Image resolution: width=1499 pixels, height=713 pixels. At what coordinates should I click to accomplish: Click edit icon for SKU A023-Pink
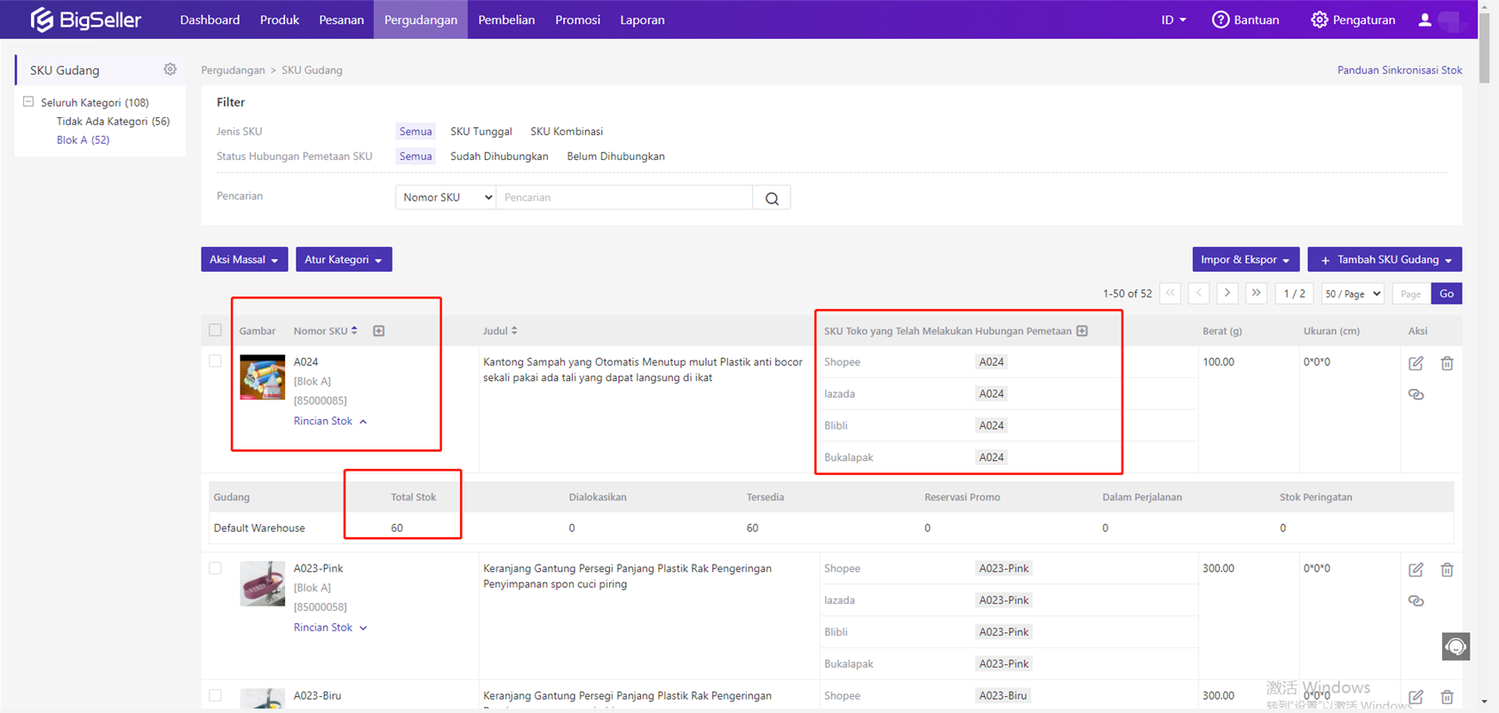point(1416,570)
